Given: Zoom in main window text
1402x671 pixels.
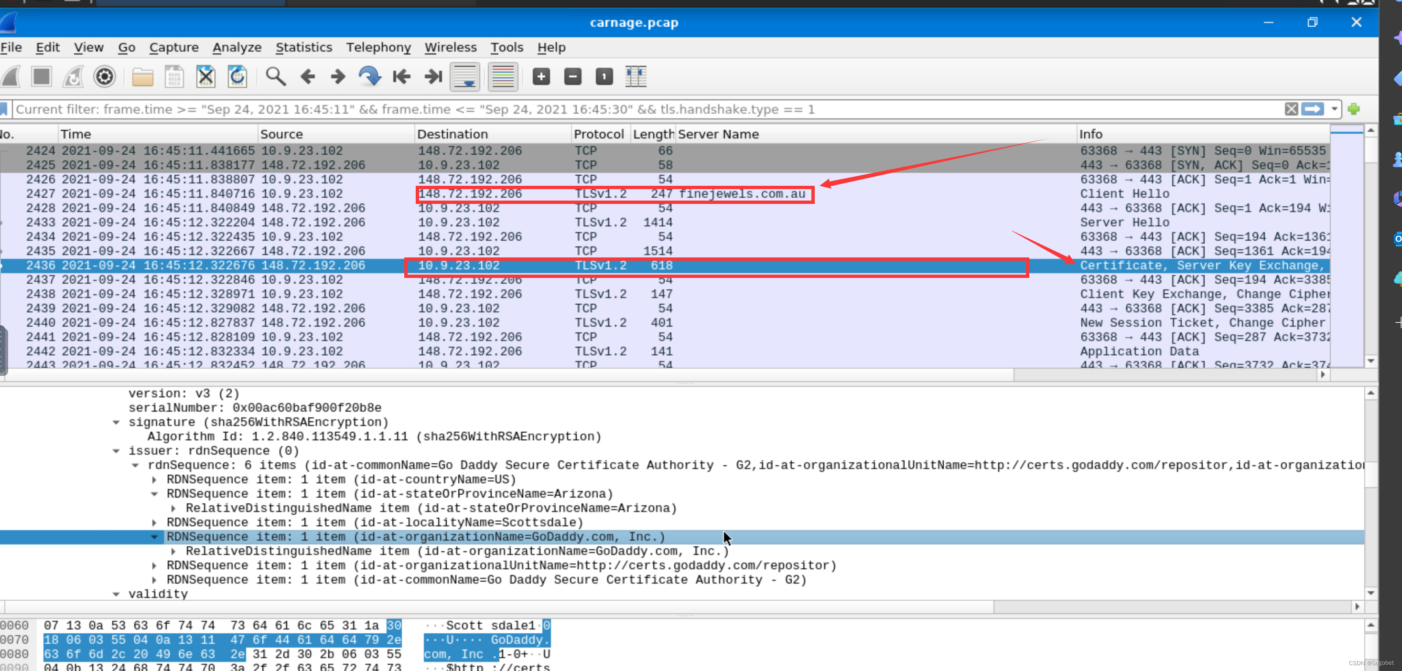Looking at the screenshot, I should [x=541, y=77].
